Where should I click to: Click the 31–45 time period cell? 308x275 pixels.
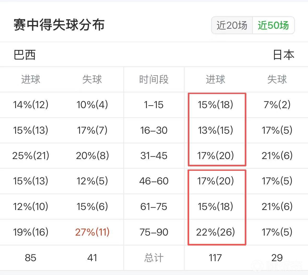coord(154,156)
